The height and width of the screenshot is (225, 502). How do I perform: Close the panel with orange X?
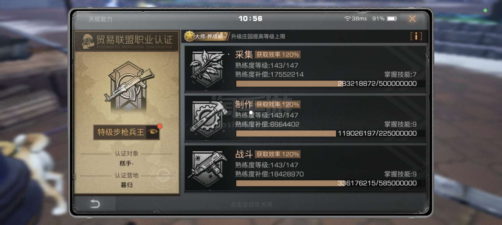(413, 19)
